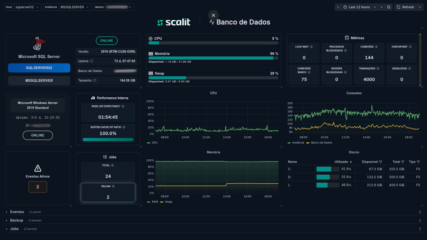Screen dimensions: 427x240
Task: Toggle Banco de Dados series in legend
Action: [321, 143]
